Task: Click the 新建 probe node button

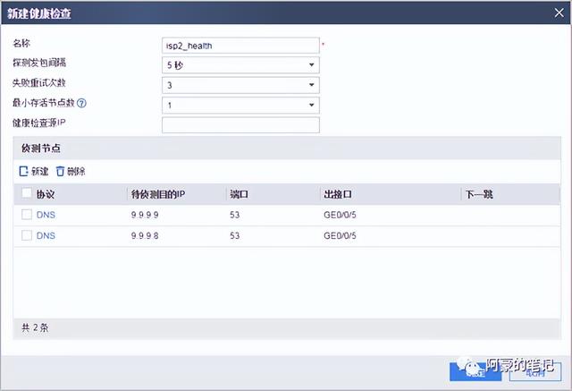Action: pos(34,171)
